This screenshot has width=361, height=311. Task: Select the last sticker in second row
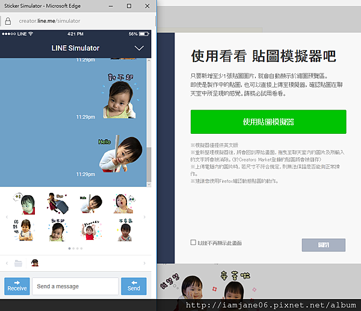125,230
